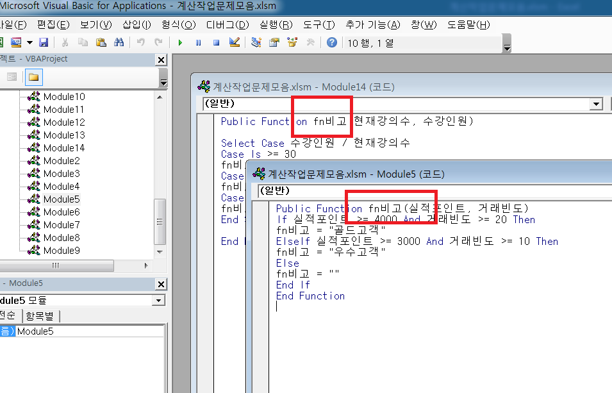Click the blue Help question mark icon
Viewport: 612px width, 393px height.
(x=331, y=42)
